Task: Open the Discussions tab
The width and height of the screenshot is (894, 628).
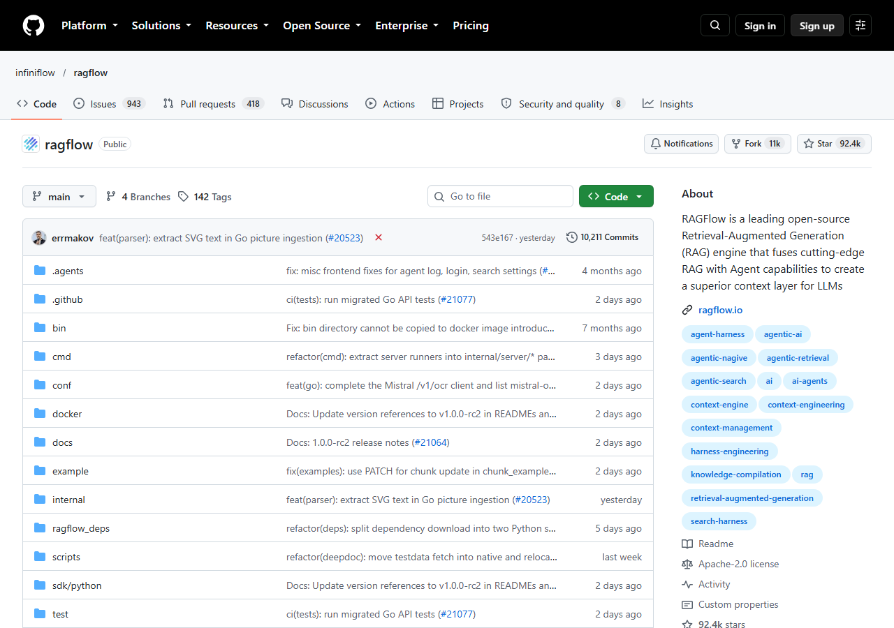Action: tap(314, 104)
